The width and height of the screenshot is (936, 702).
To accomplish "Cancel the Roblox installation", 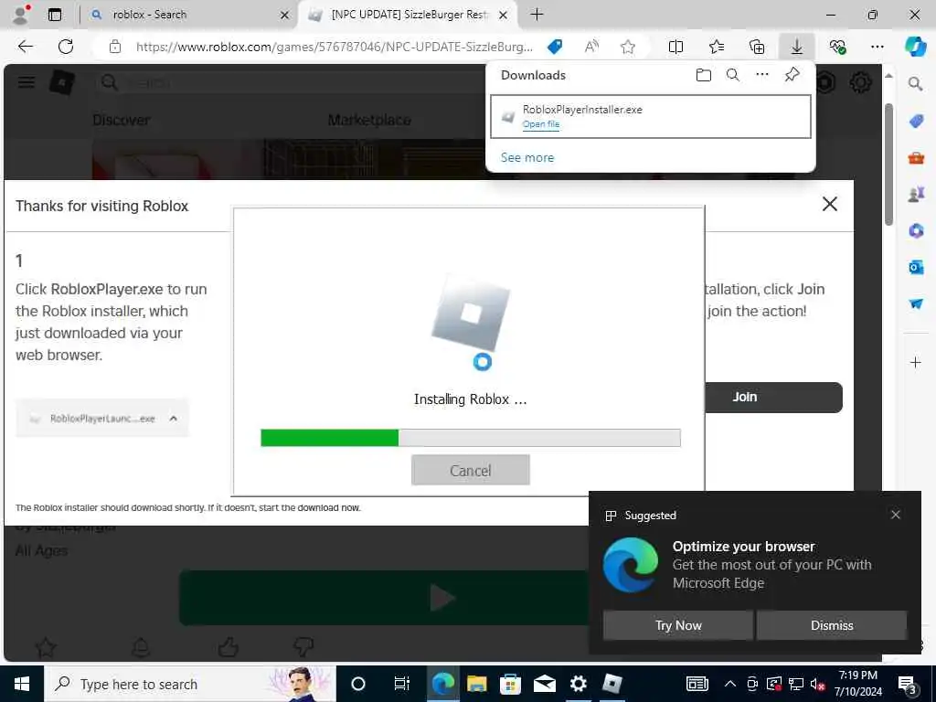I will pos(471,471).
